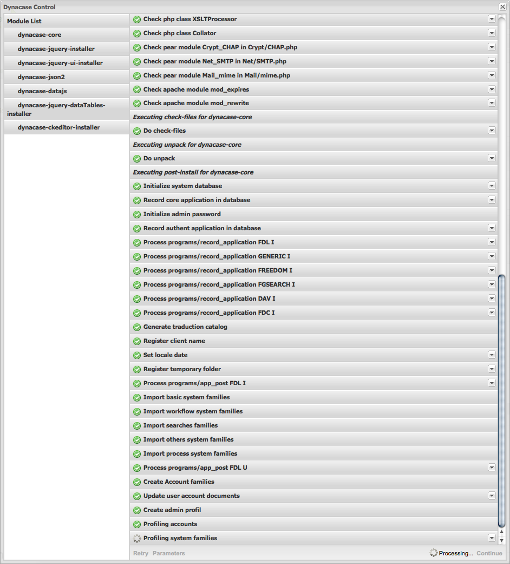The height and width of the screenshot is (564, 510).
Task: Expand details for record_application GENERIC I
Action: [x=492, y=256]
